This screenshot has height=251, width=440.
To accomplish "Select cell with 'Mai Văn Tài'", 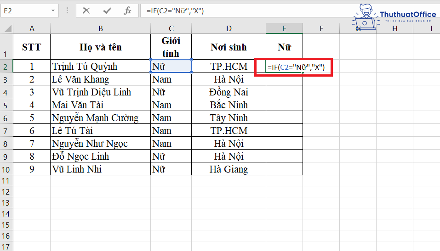I will (x=100, y=105).
